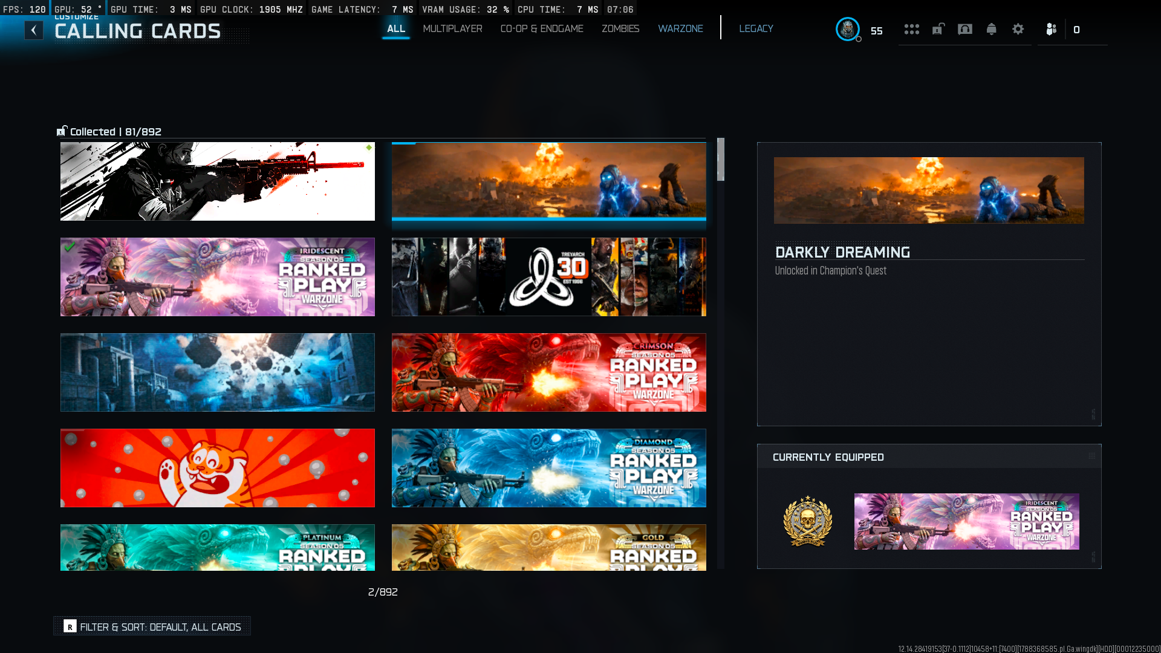The image size is (1161, 653).
Task: Select the Gold Ranked Play calling card
Action: pyautogui.click(x=549, y=547)
